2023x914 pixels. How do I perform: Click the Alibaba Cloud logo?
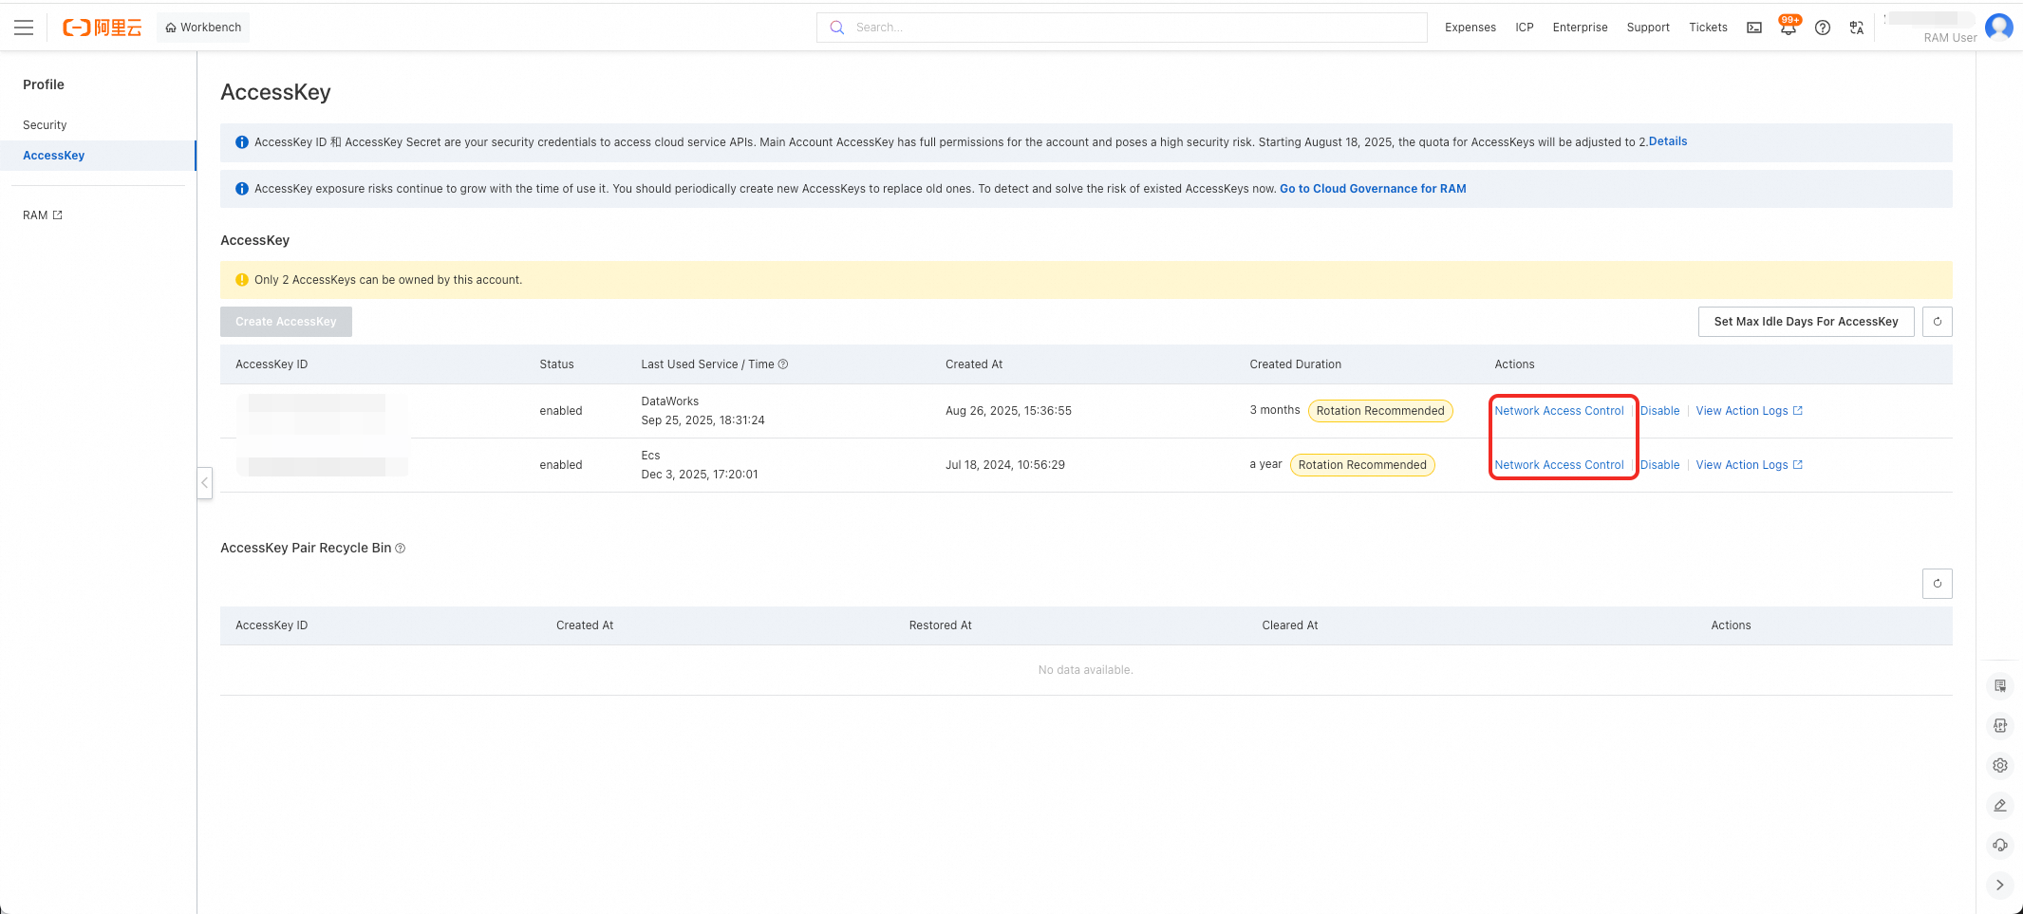(x=103, y=28)
